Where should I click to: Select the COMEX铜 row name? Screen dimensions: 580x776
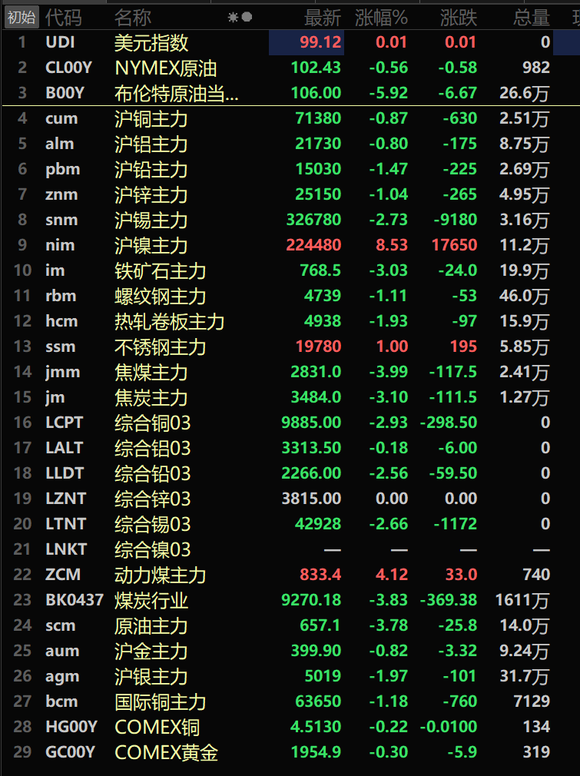pyautogui.click(x=157, y=727)
